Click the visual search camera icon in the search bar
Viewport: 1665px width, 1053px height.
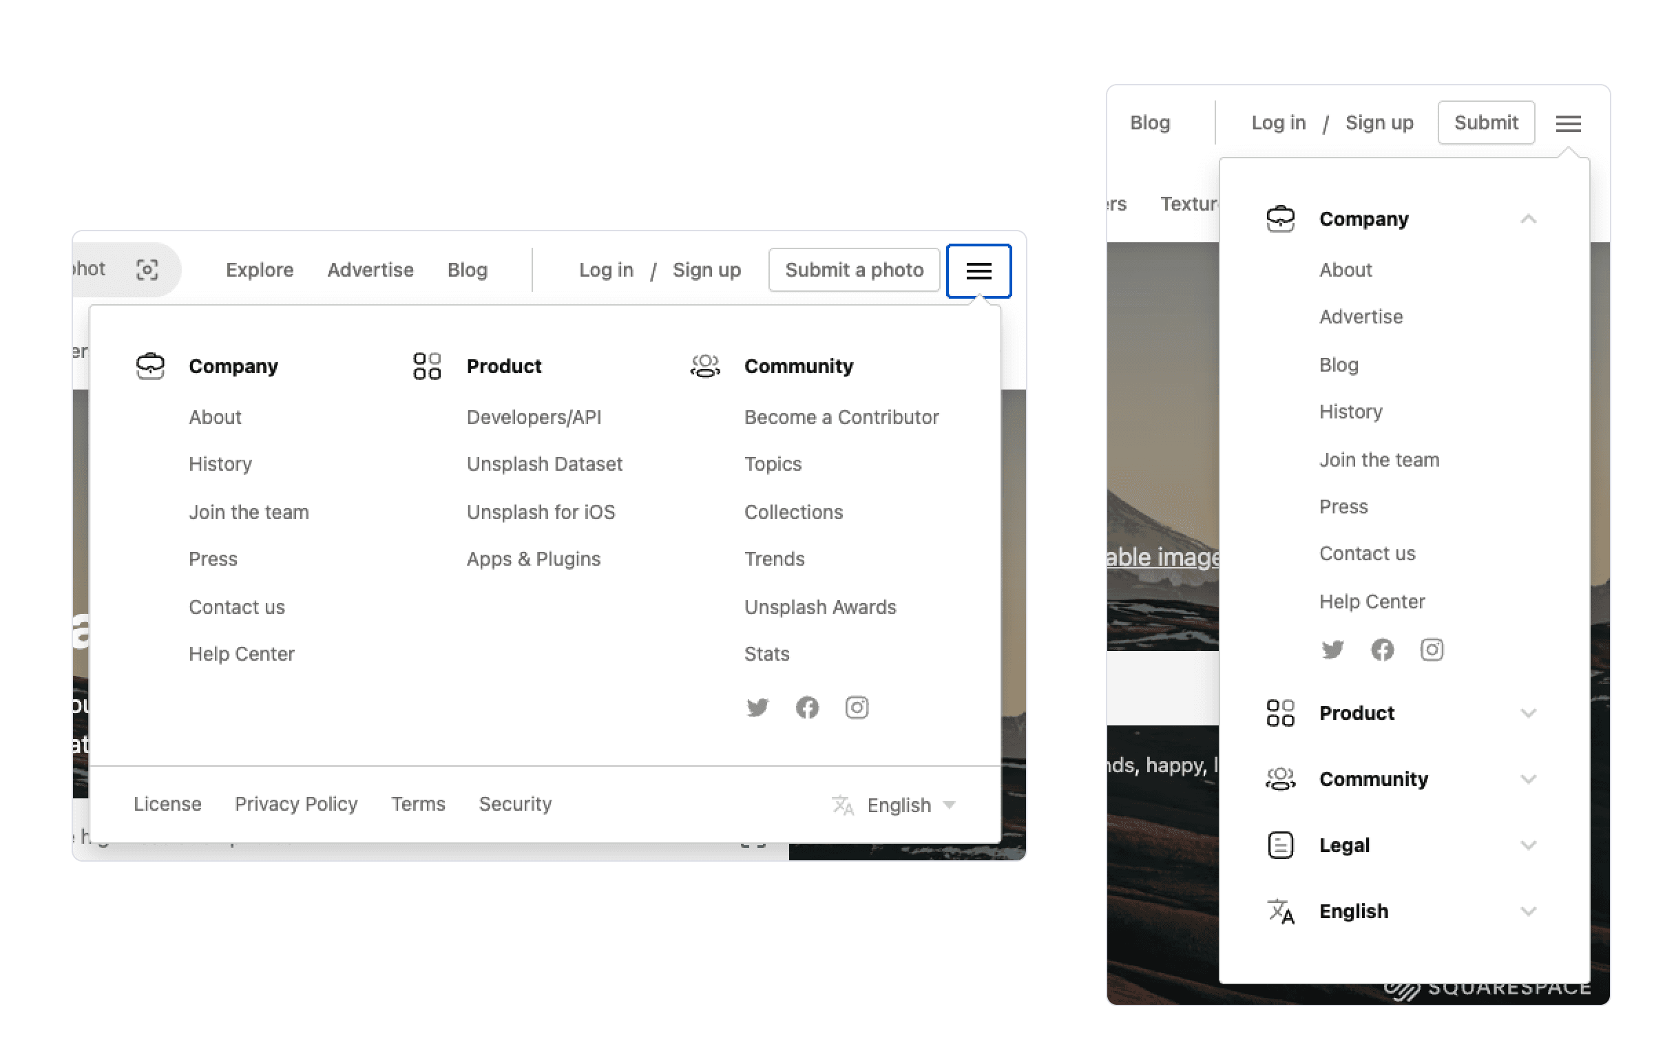[147, 270]
